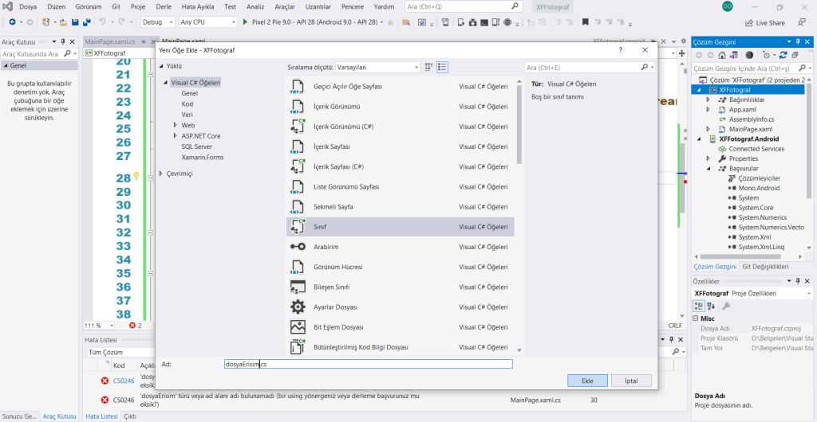Open the Hata Ayıkla menu

pyautogui.click(x=197, y=6)
